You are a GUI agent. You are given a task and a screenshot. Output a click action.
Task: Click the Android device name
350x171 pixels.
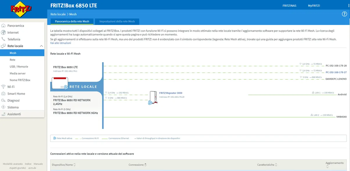click(x=342, y=95)
